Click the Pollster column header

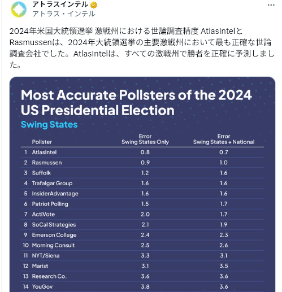(42, 142)
